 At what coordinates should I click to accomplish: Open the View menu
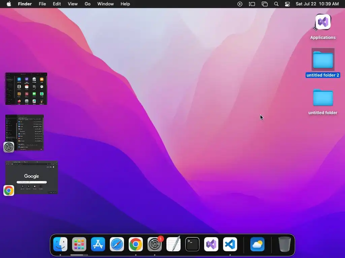(x=73, y=4)
